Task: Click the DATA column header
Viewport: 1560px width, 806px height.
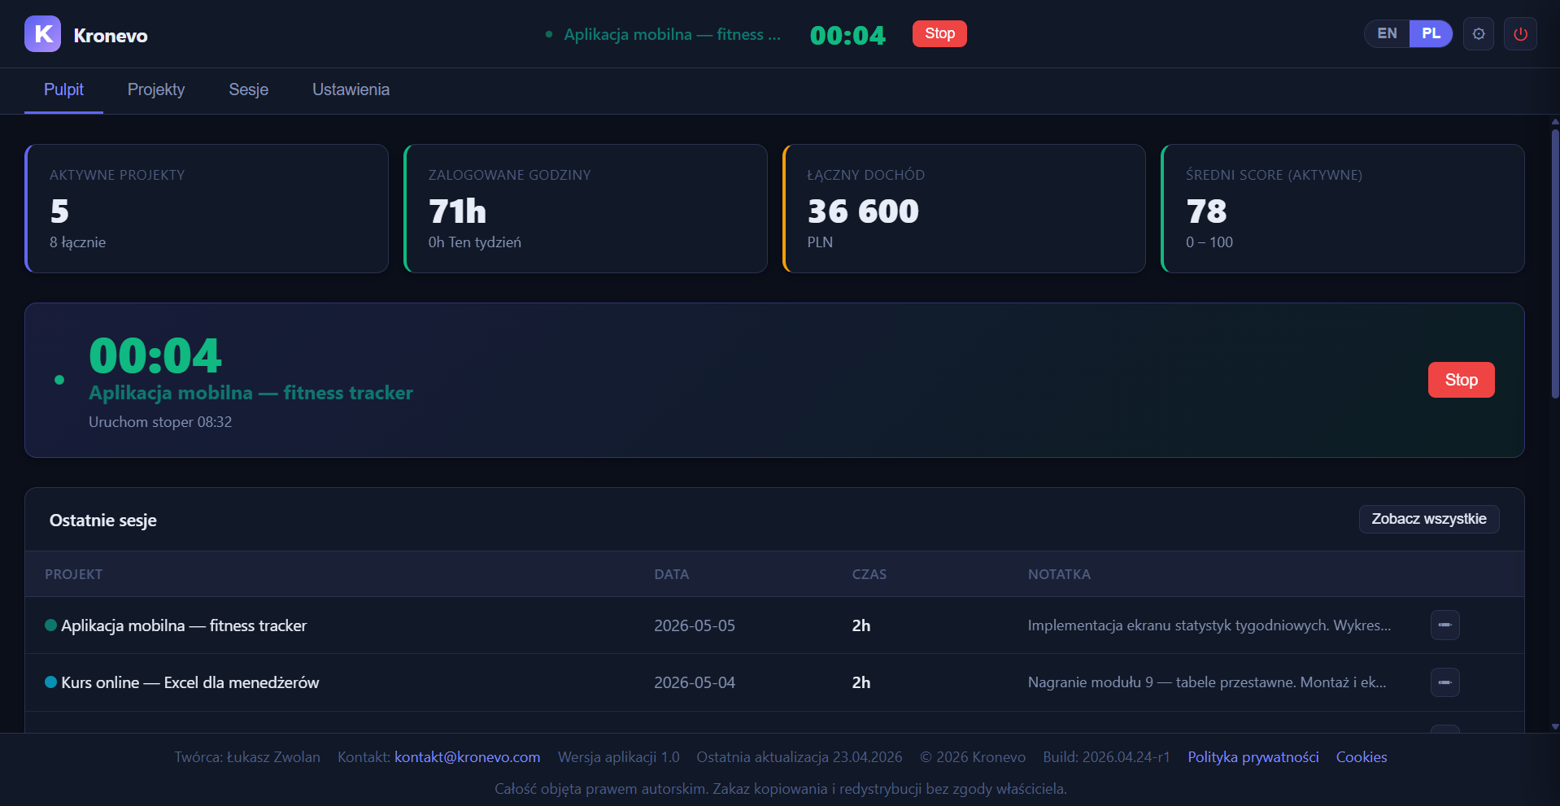Action: click(672, 574)
